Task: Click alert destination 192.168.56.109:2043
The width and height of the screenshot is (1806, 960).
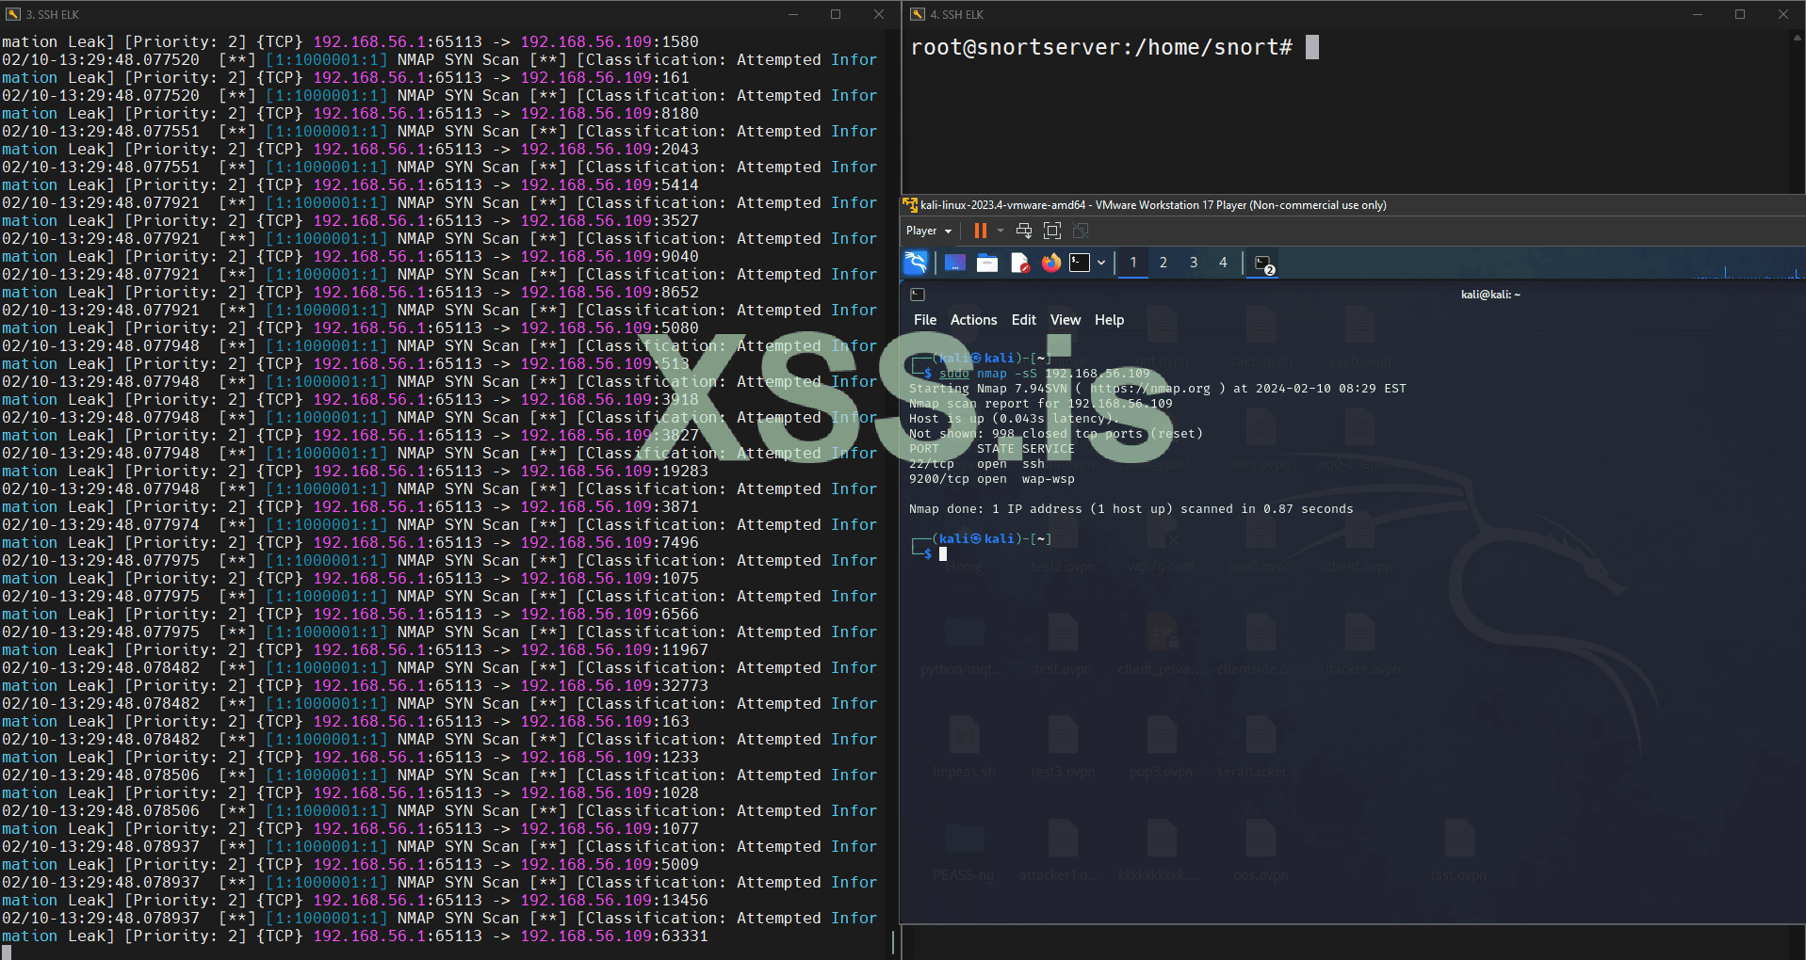Action: 610,149
